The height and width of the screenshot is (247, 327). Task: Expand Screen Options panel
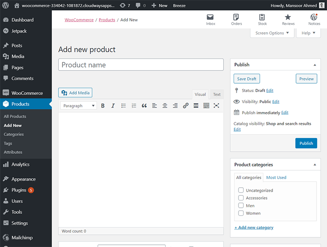(x=272, y=33)
